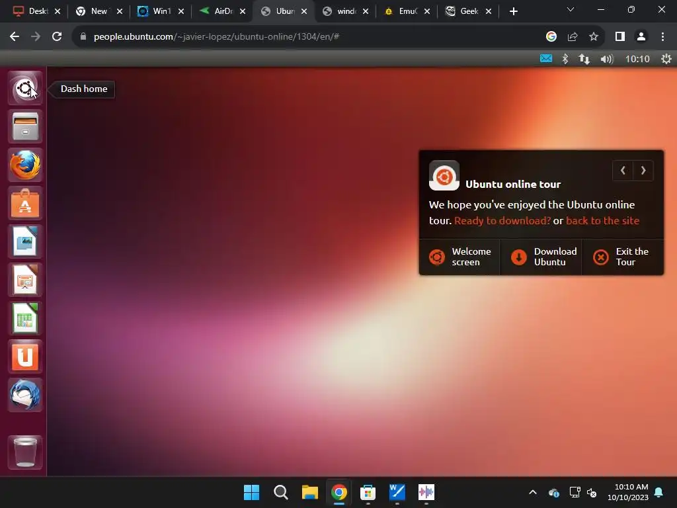Image resolution: width=677 pixels, height=508 pixels.
Task: Toggle the Chrome side panel
Action: click(620, 37)
